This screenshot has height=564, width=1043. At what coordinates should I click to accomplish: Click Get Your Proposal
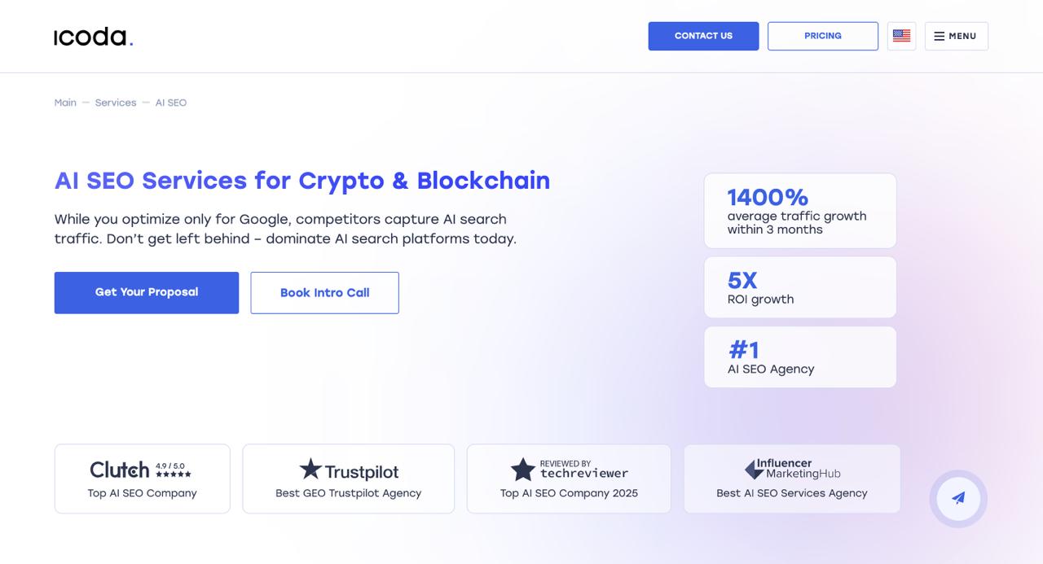pyautogui.click(x=146, y=292)
